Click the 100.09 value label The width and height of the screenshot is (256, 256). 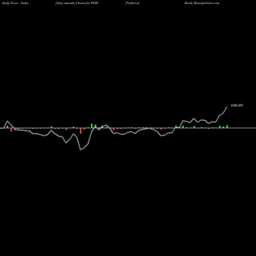coord(237,105)
